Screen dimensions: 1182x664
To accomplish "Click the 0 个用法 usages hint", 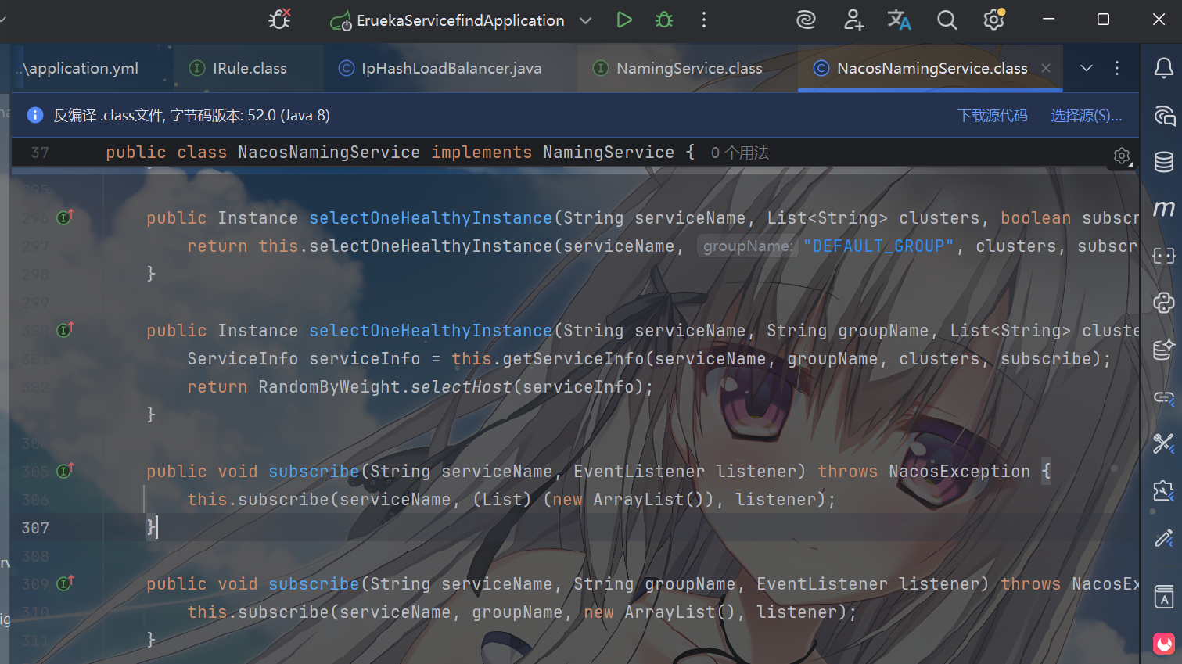I will pos(740,153).
